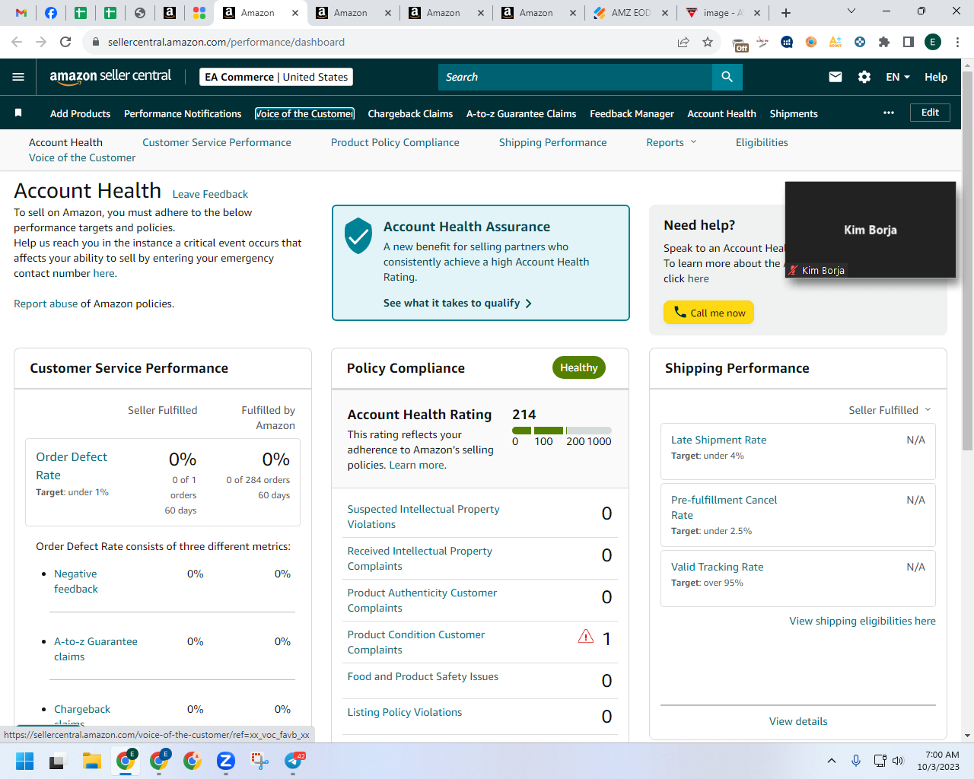The width and height of the screenshot is (974, 779).
Task: Click into the Seller Central Search field
Action: [575, 77]
